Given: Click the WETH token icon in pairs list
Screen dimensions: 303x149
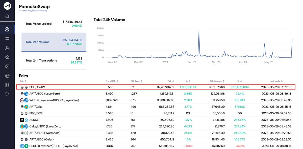Looking at the screenshot, I should pyautogui.click(x=22, y=100).
